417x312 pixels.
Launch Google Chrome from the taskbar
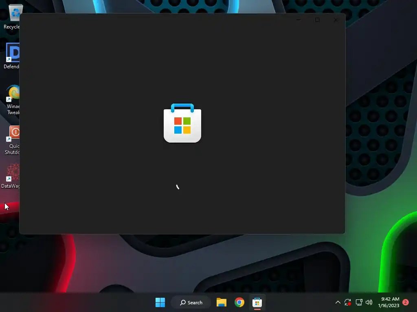pos(239,302)
